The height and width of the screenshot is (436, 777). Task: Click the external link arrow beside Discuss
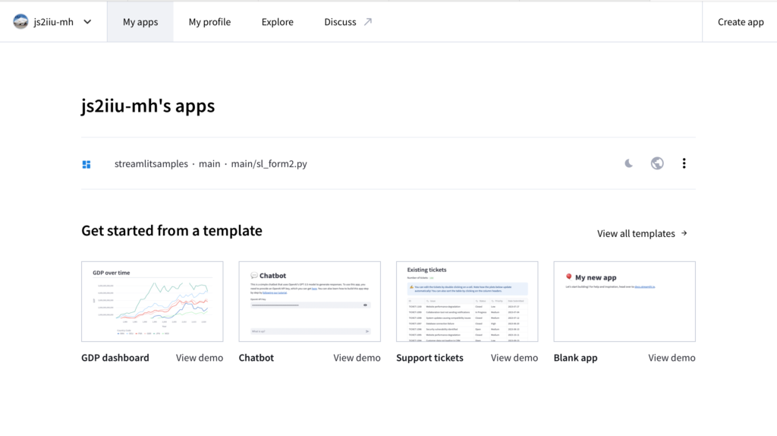[368, 22]
